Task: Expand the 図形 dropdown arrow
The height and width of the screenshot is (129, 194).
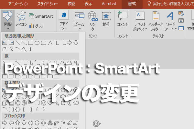Action: [x=8, y=29]
